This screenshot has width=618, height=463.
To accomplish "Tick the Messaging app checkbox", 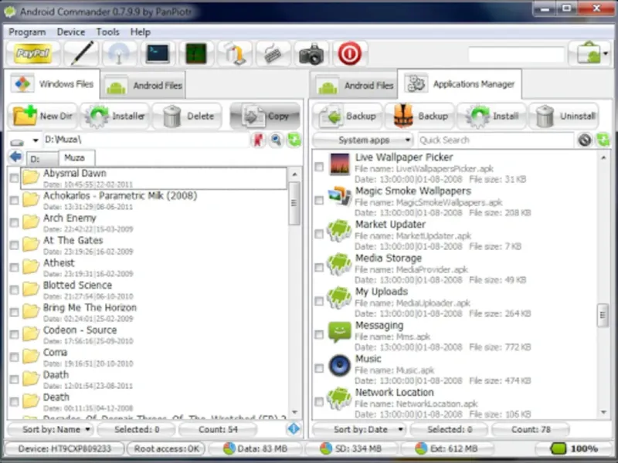I will coord(319,335).
